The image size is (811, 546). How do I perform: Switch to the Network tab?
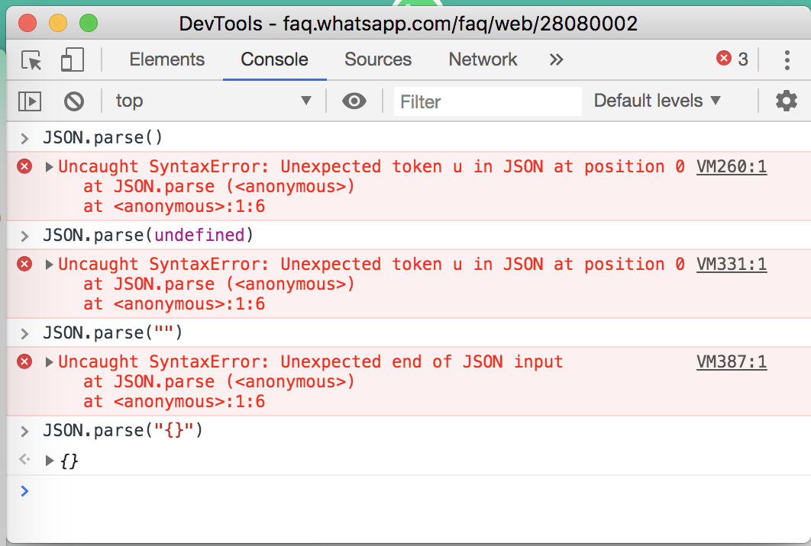point(483,59)
